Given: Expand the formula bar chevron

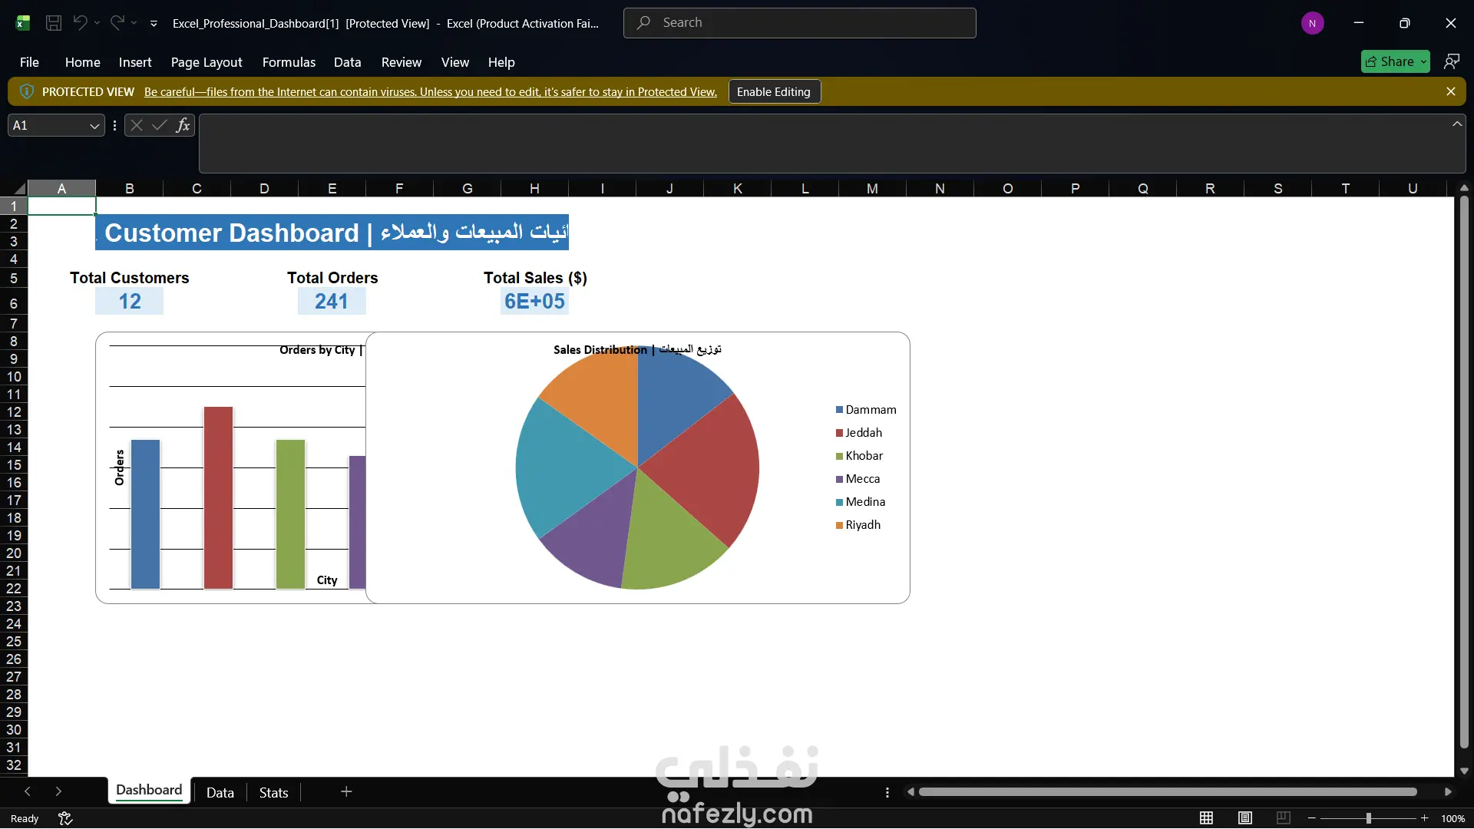Looking at the screenshot, I should pyautogui.click(x=1456, y=124).
